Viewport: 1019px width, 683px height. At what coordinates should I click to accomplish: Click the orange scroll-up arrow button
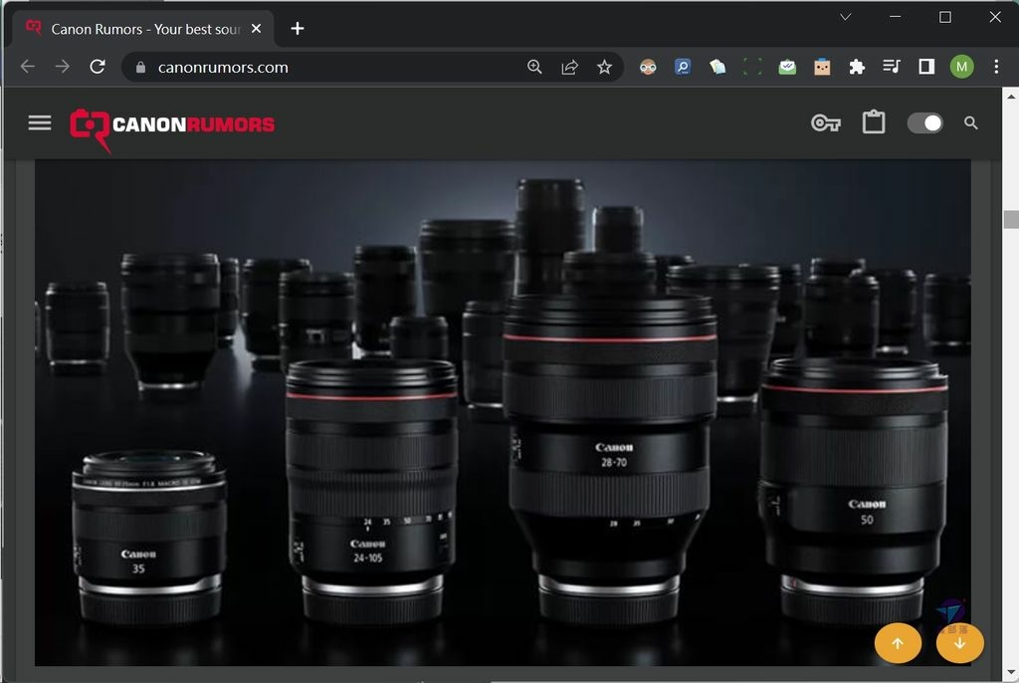(x=898, y=643)
